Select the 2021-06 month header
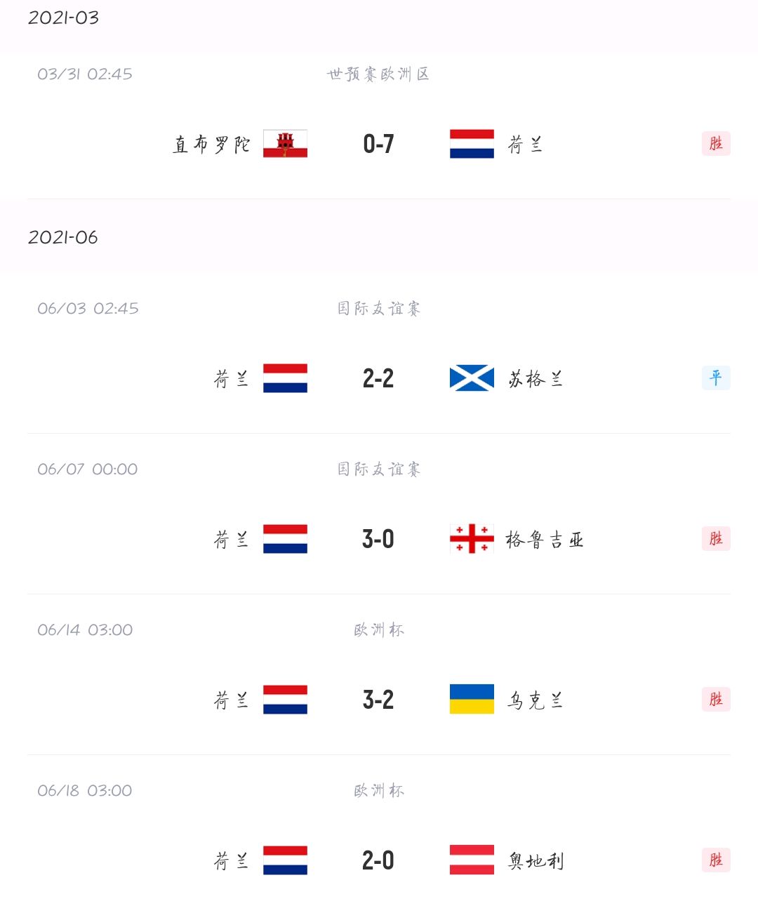 tap(63, 237)
